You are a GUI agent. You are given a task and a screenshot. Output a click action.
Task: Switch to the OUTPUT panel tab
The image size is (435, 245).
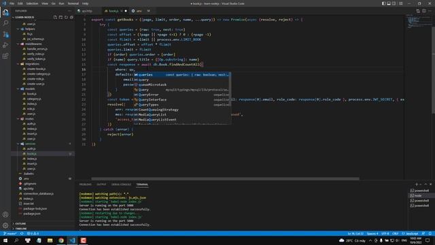[x=101, y=184]
